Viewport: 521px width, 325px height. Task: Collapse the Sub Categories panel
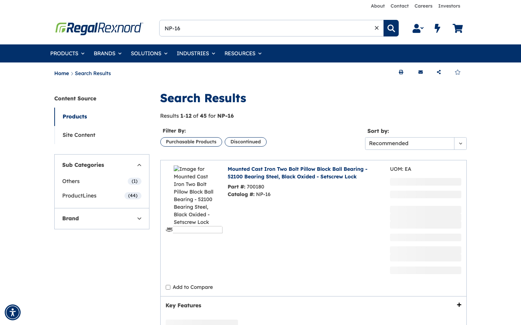tap(139, 165)
